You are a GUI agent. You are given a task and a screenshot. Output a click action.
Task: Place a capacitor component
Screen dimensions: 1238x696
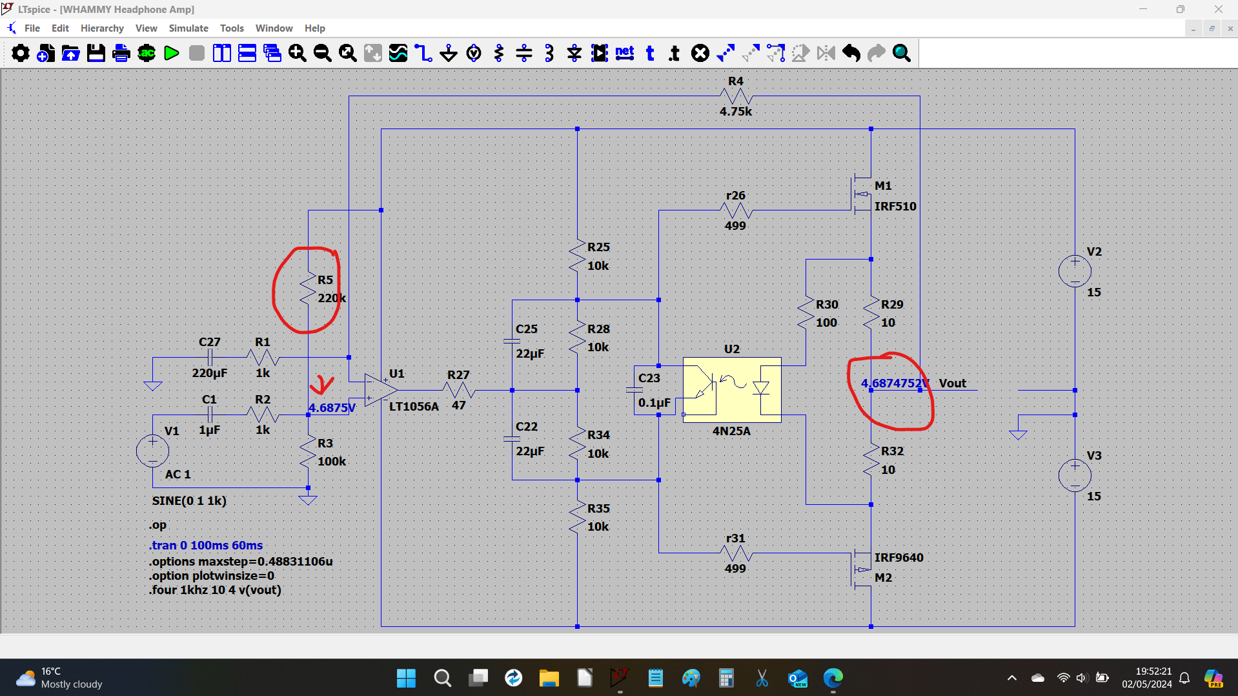pyautogui.click(x=524, y=53)
